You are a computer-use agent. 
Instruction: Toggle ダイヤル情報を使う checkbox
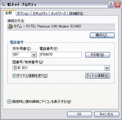(x=14, y=76)
